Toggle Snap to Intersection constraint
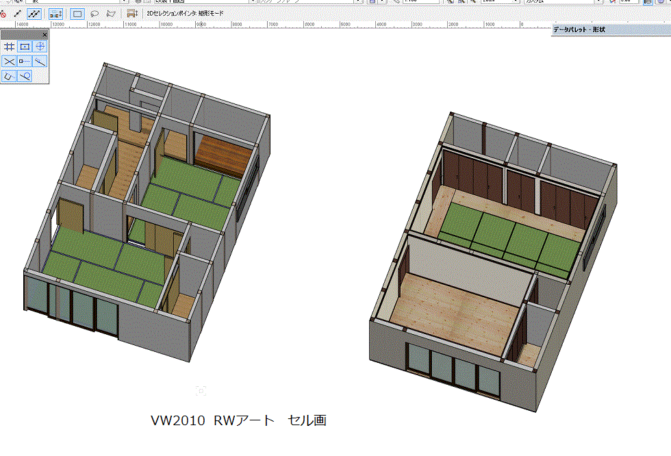This screenshot has height=456, width=671. pyautogui.click(x=9, y=62)
